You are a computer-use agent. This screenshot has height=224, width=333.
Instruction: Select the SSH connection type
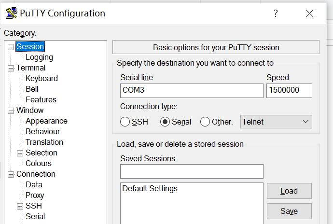(125, 122)
